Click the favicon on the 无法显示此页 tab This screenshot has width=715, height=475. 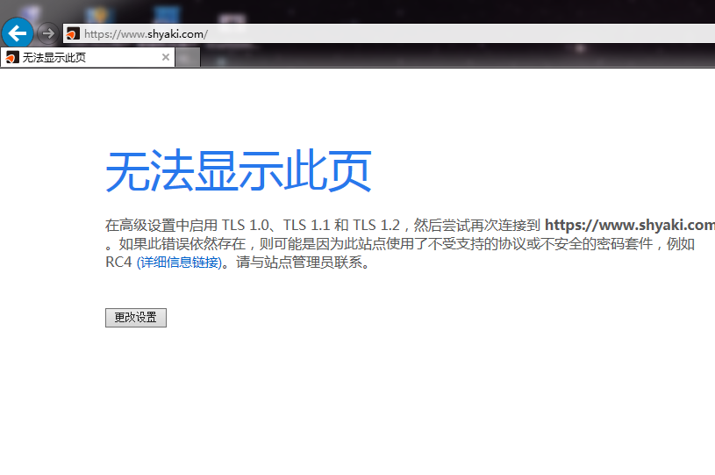(12, 57)
